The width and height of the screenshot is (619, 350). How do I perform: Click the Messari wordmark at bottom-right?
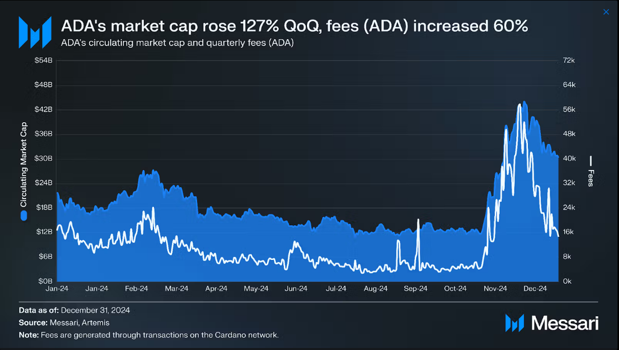coord(565,323)
